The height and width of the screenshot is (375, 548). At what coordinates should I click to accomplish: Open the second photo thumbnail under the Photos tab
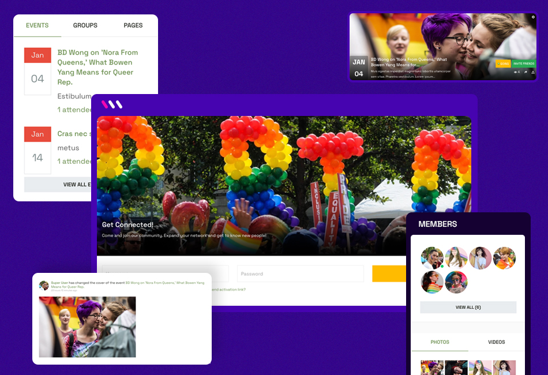click(456, 367)
